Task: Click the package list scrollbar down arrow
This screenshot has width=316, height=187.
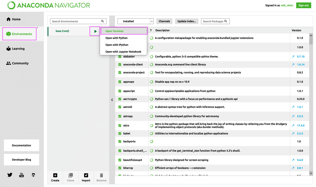Action: click(x=311, y=173)
